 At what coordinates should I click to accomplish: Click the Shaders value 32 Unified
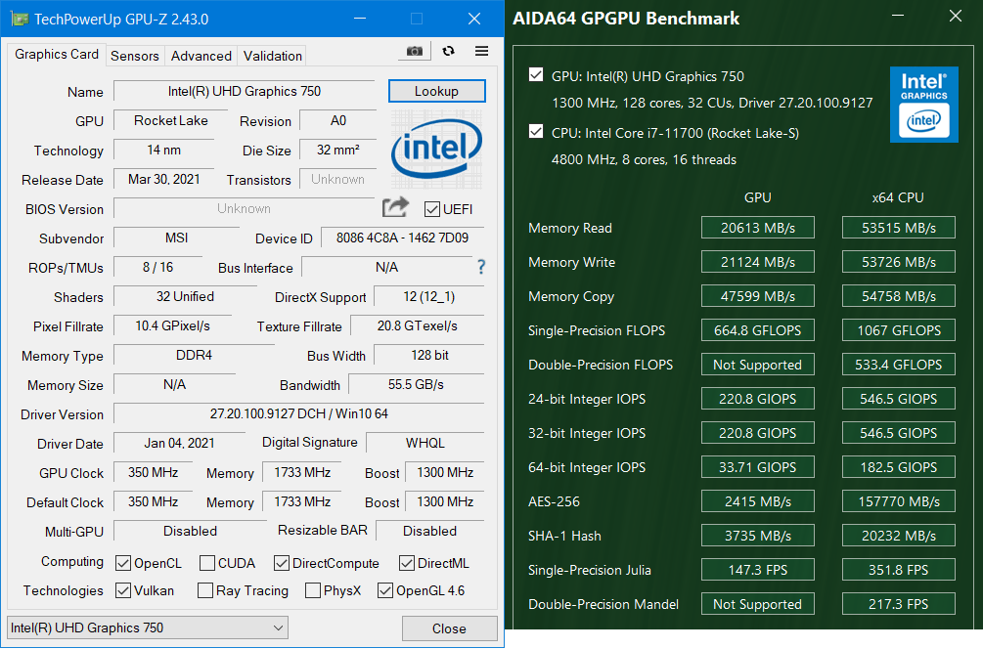pyautogui.click(x=185, y=296)
